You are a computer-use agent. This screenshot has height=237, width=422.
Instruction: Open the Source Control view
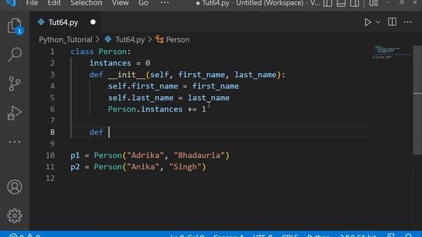tap(15, 84)
